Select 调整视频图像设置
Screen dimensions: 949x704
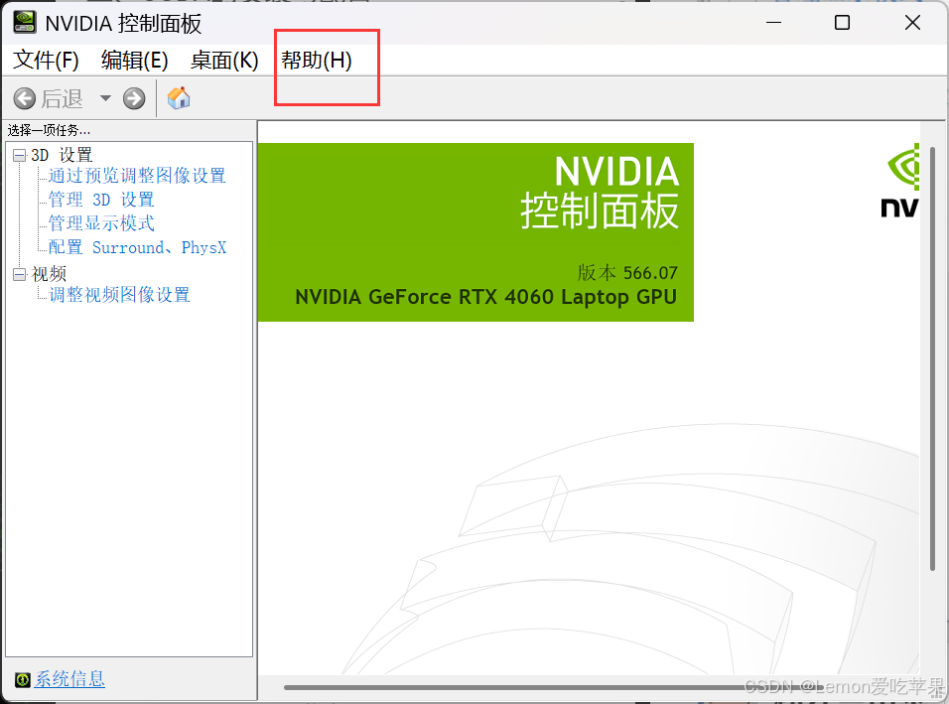[x=119, y=295]
